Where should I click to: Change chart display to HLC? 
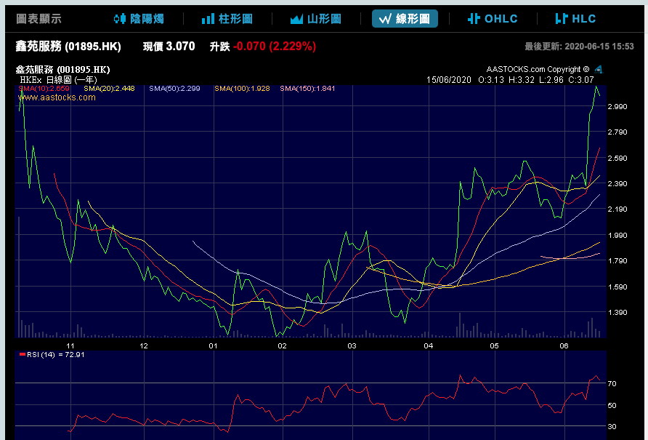575,19
